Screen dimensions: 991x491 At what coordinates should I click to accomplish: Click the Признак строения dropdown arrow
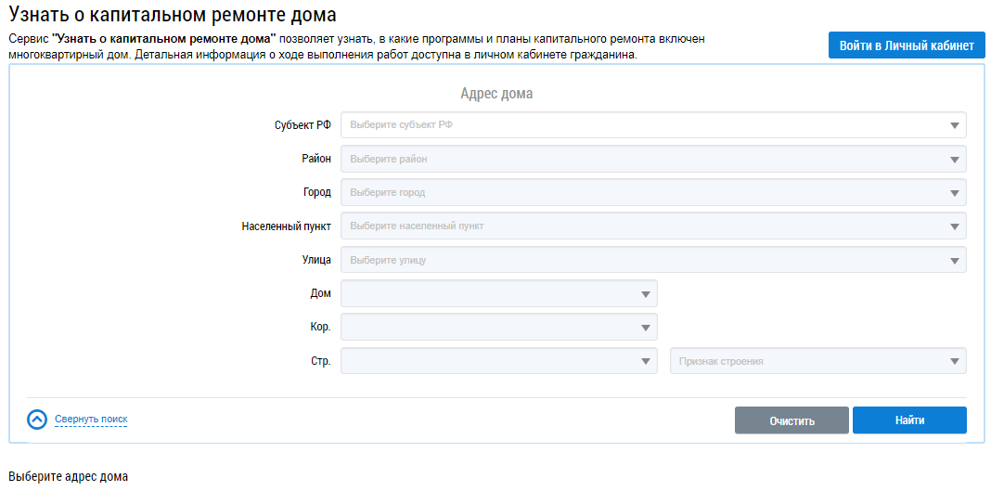[954, 361]
